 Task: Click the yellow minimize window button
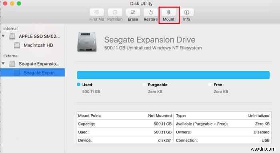(x=12, y=3)
